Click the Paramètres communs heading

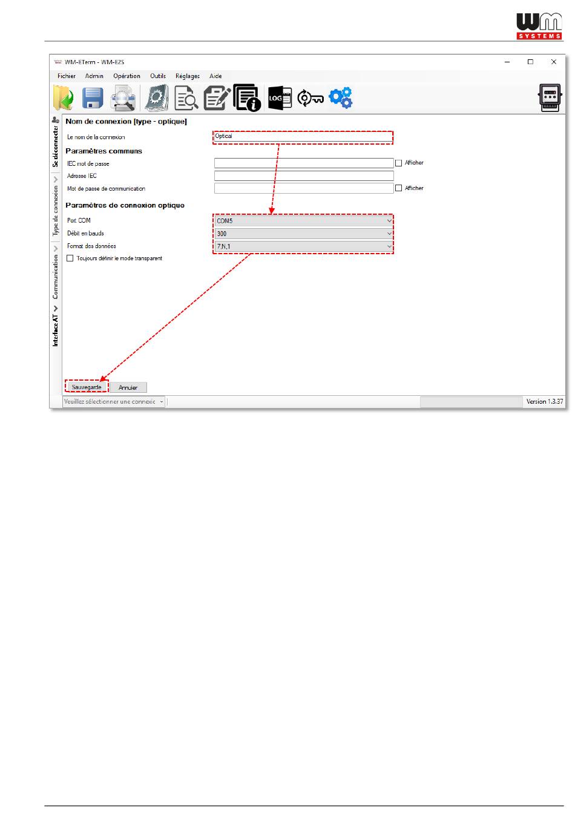(103, 151)
